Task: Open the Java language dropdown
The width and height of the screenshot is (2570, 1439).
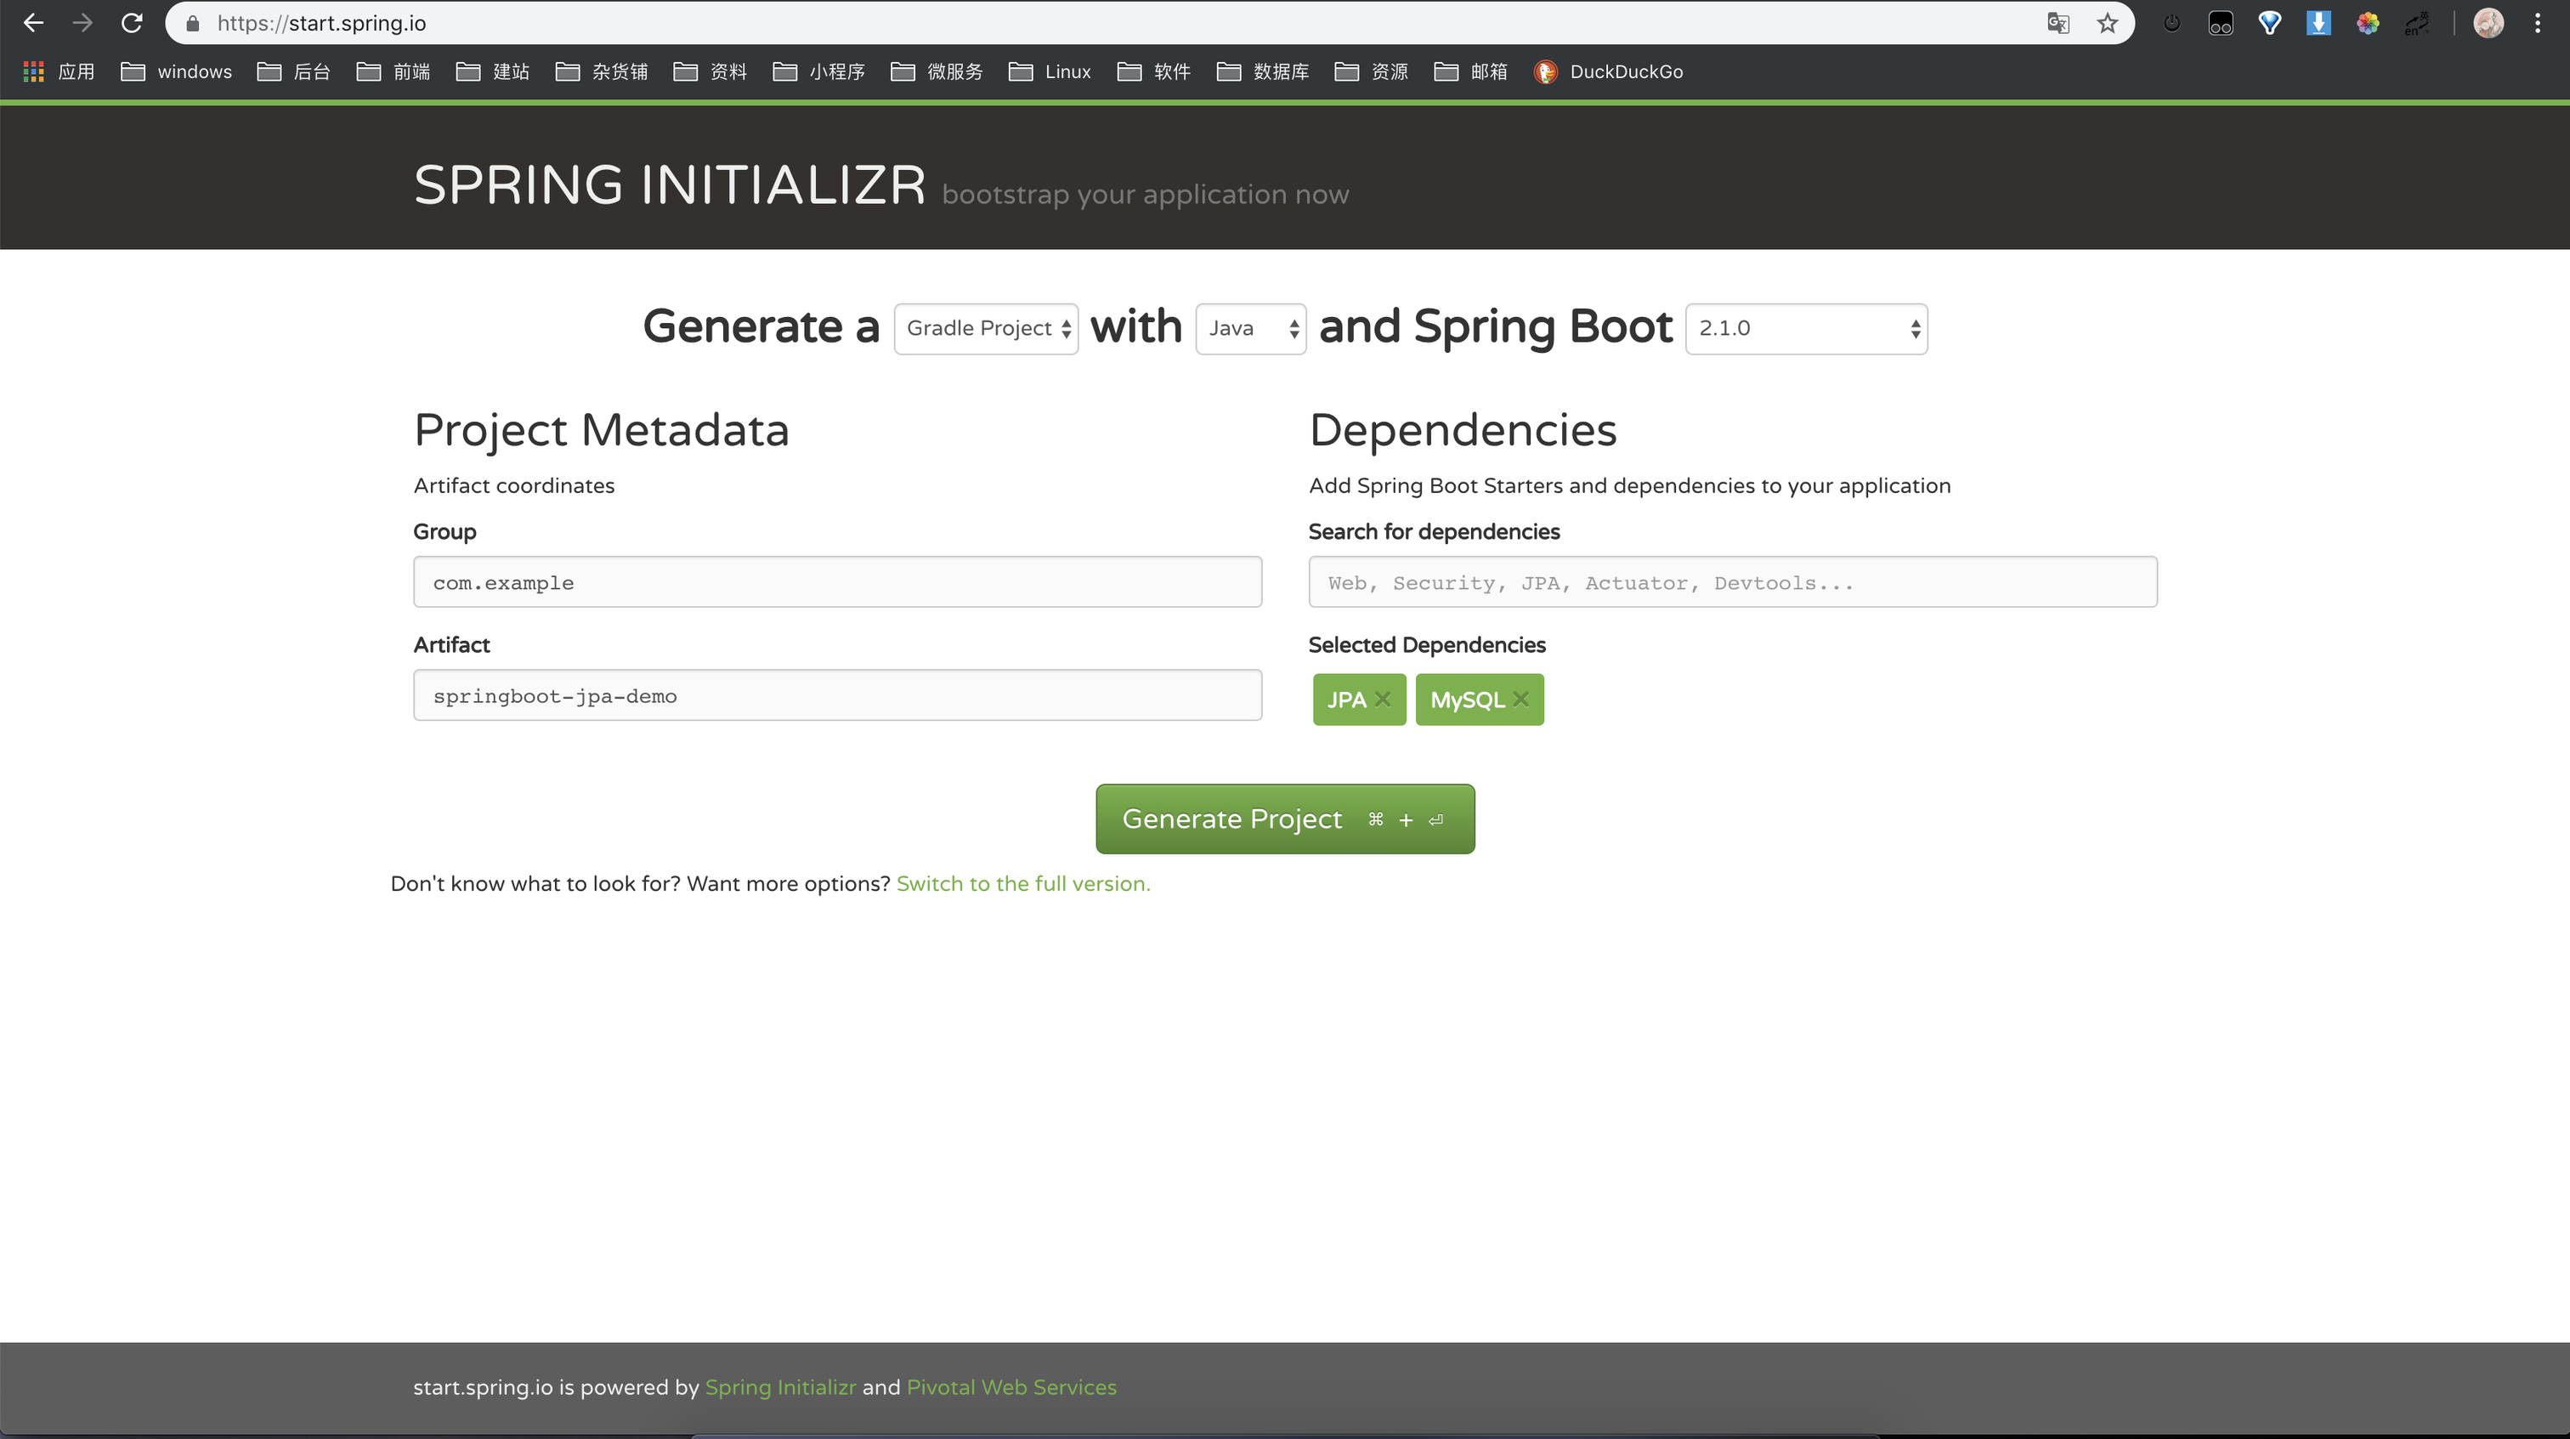Action: click(1251, 328)
